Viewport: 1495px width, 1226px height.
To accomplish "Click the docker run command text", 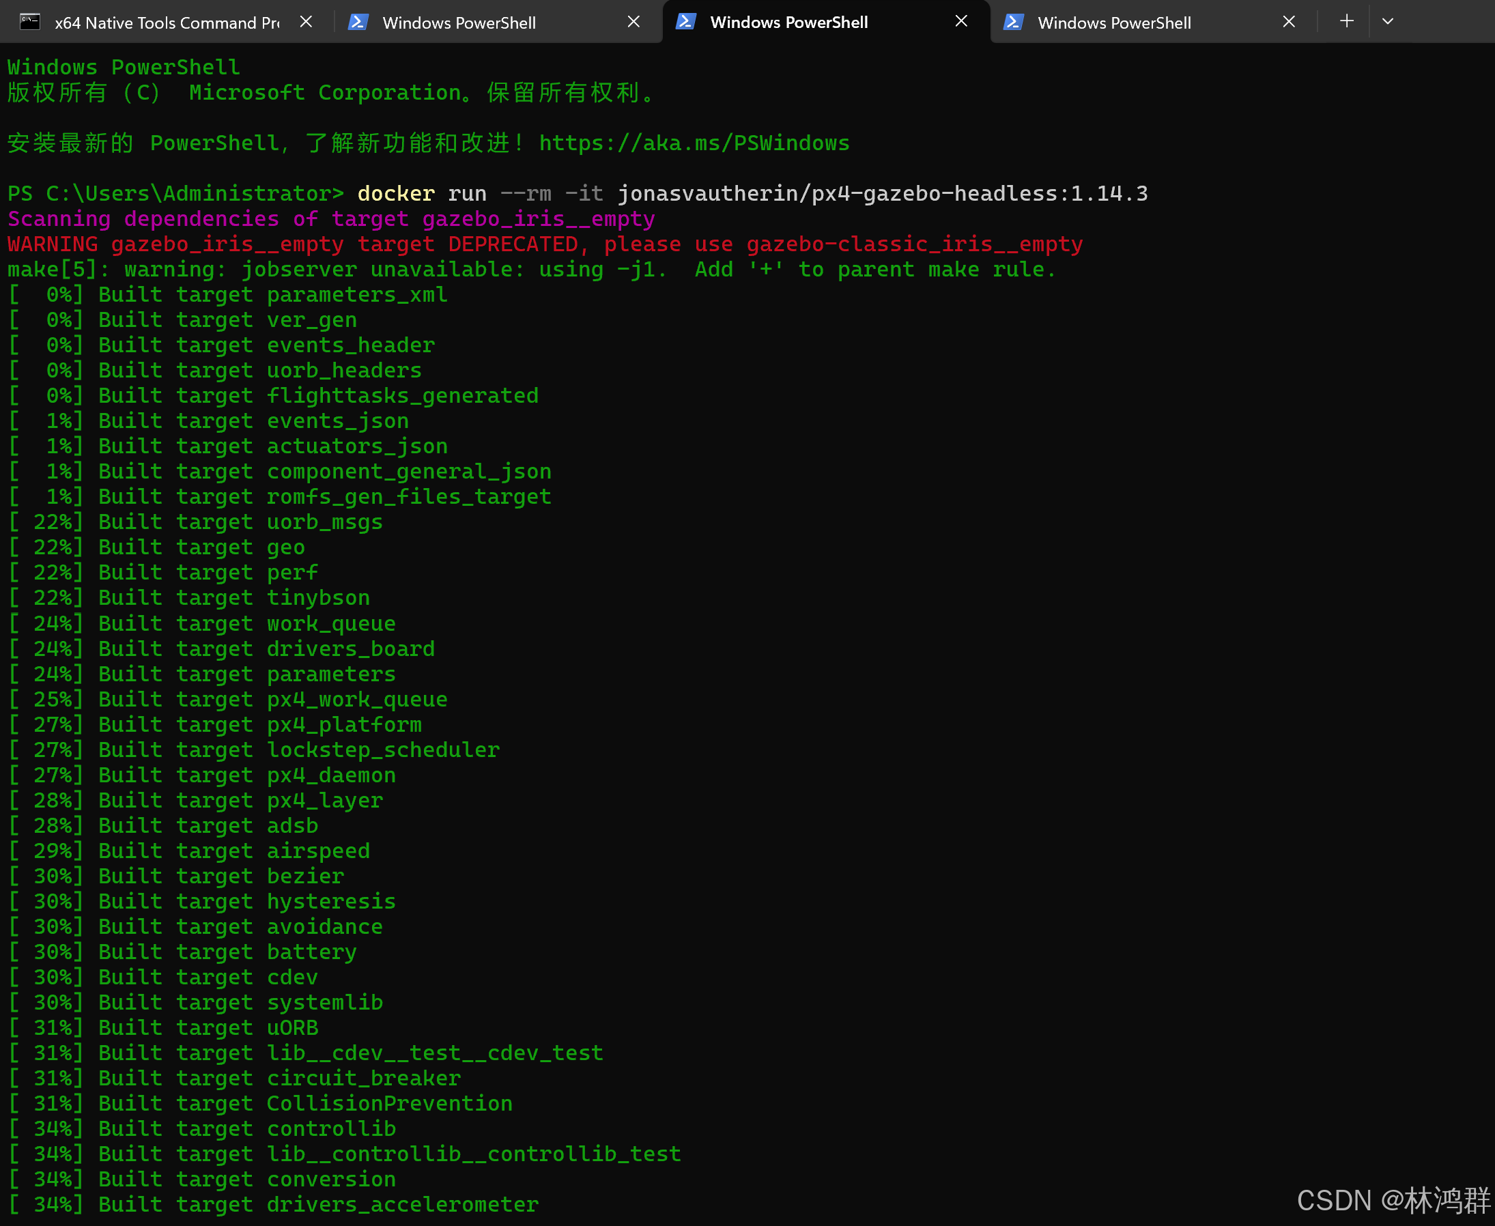I will pyautogui.click(x=753, y=193).
